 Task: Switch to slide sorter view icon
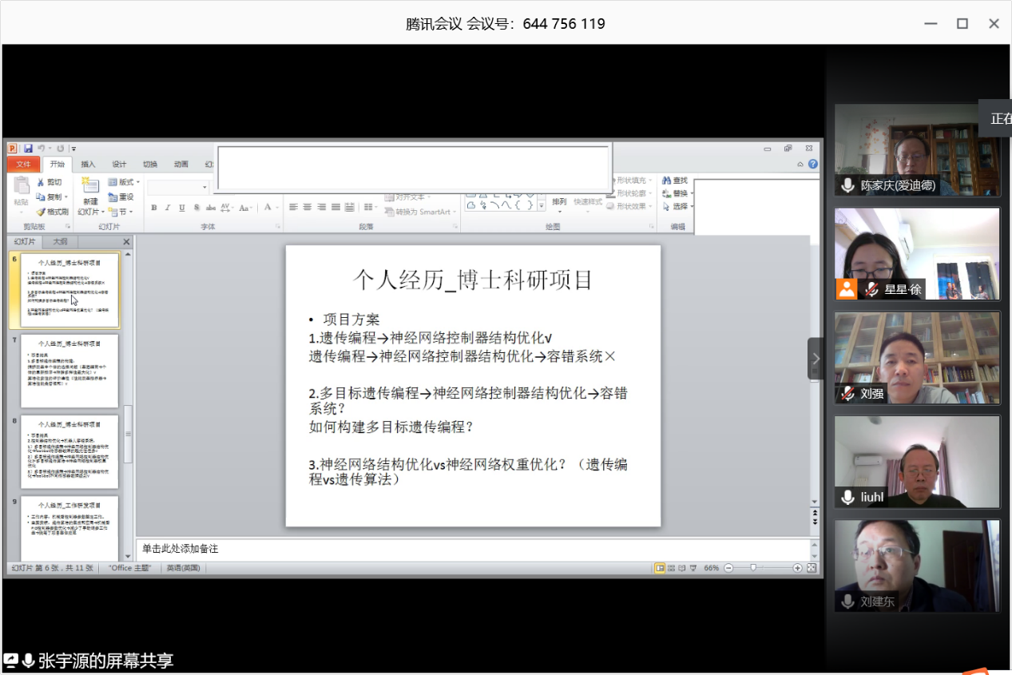coord(672,568)
